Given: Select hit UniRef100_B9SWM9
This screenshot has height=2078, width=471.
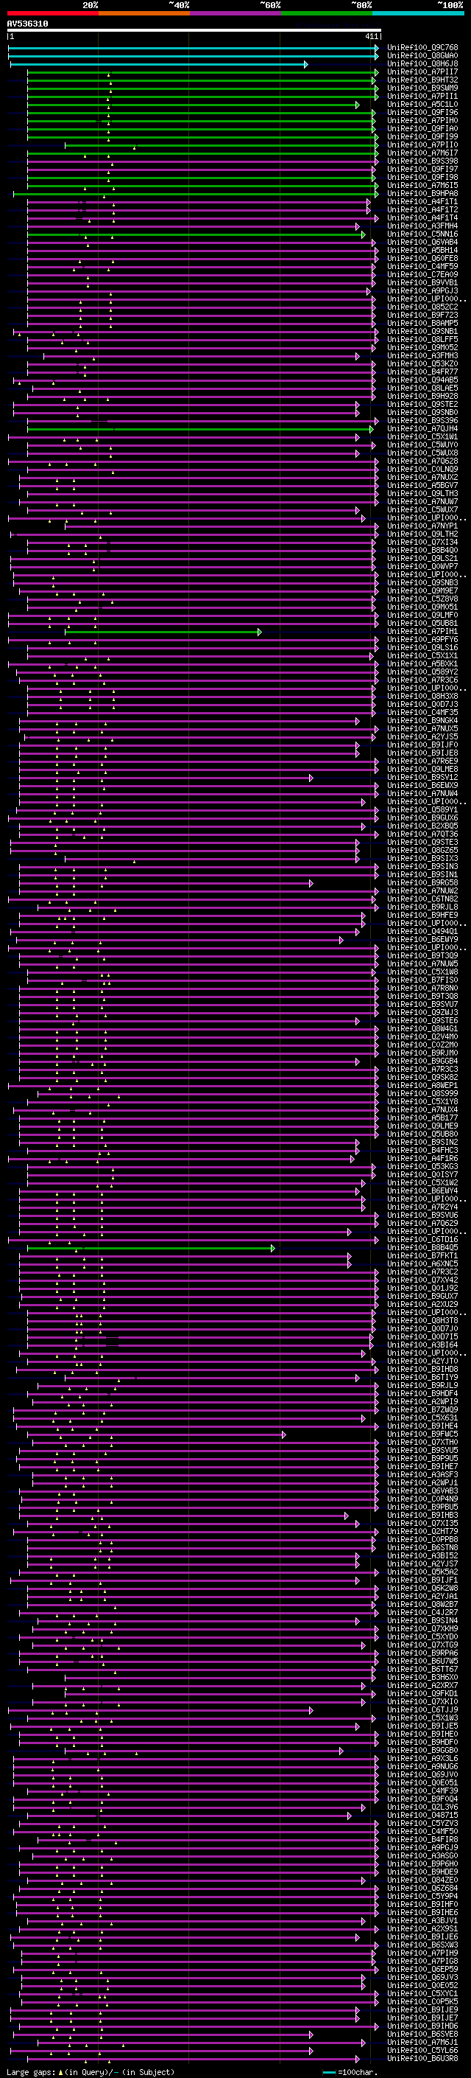Looking at the screenshot, I should (422, 88).
